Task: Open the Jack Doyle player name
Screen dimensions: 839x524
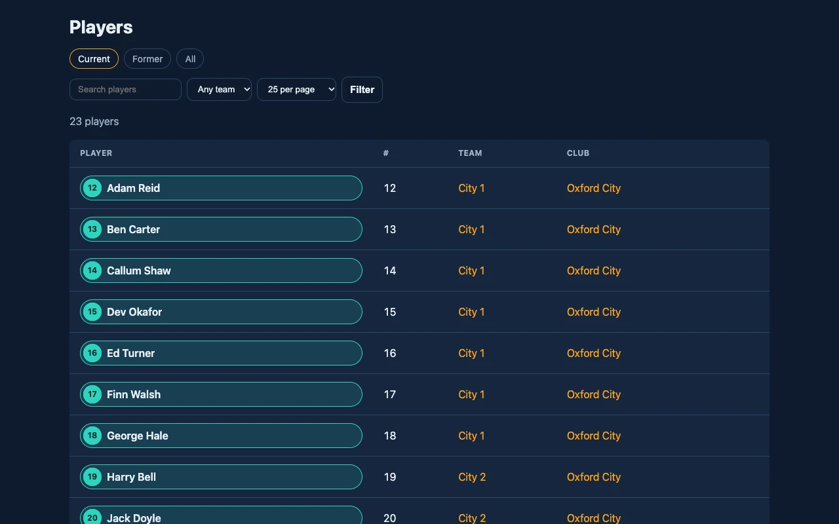Action: tap(134, 517)
